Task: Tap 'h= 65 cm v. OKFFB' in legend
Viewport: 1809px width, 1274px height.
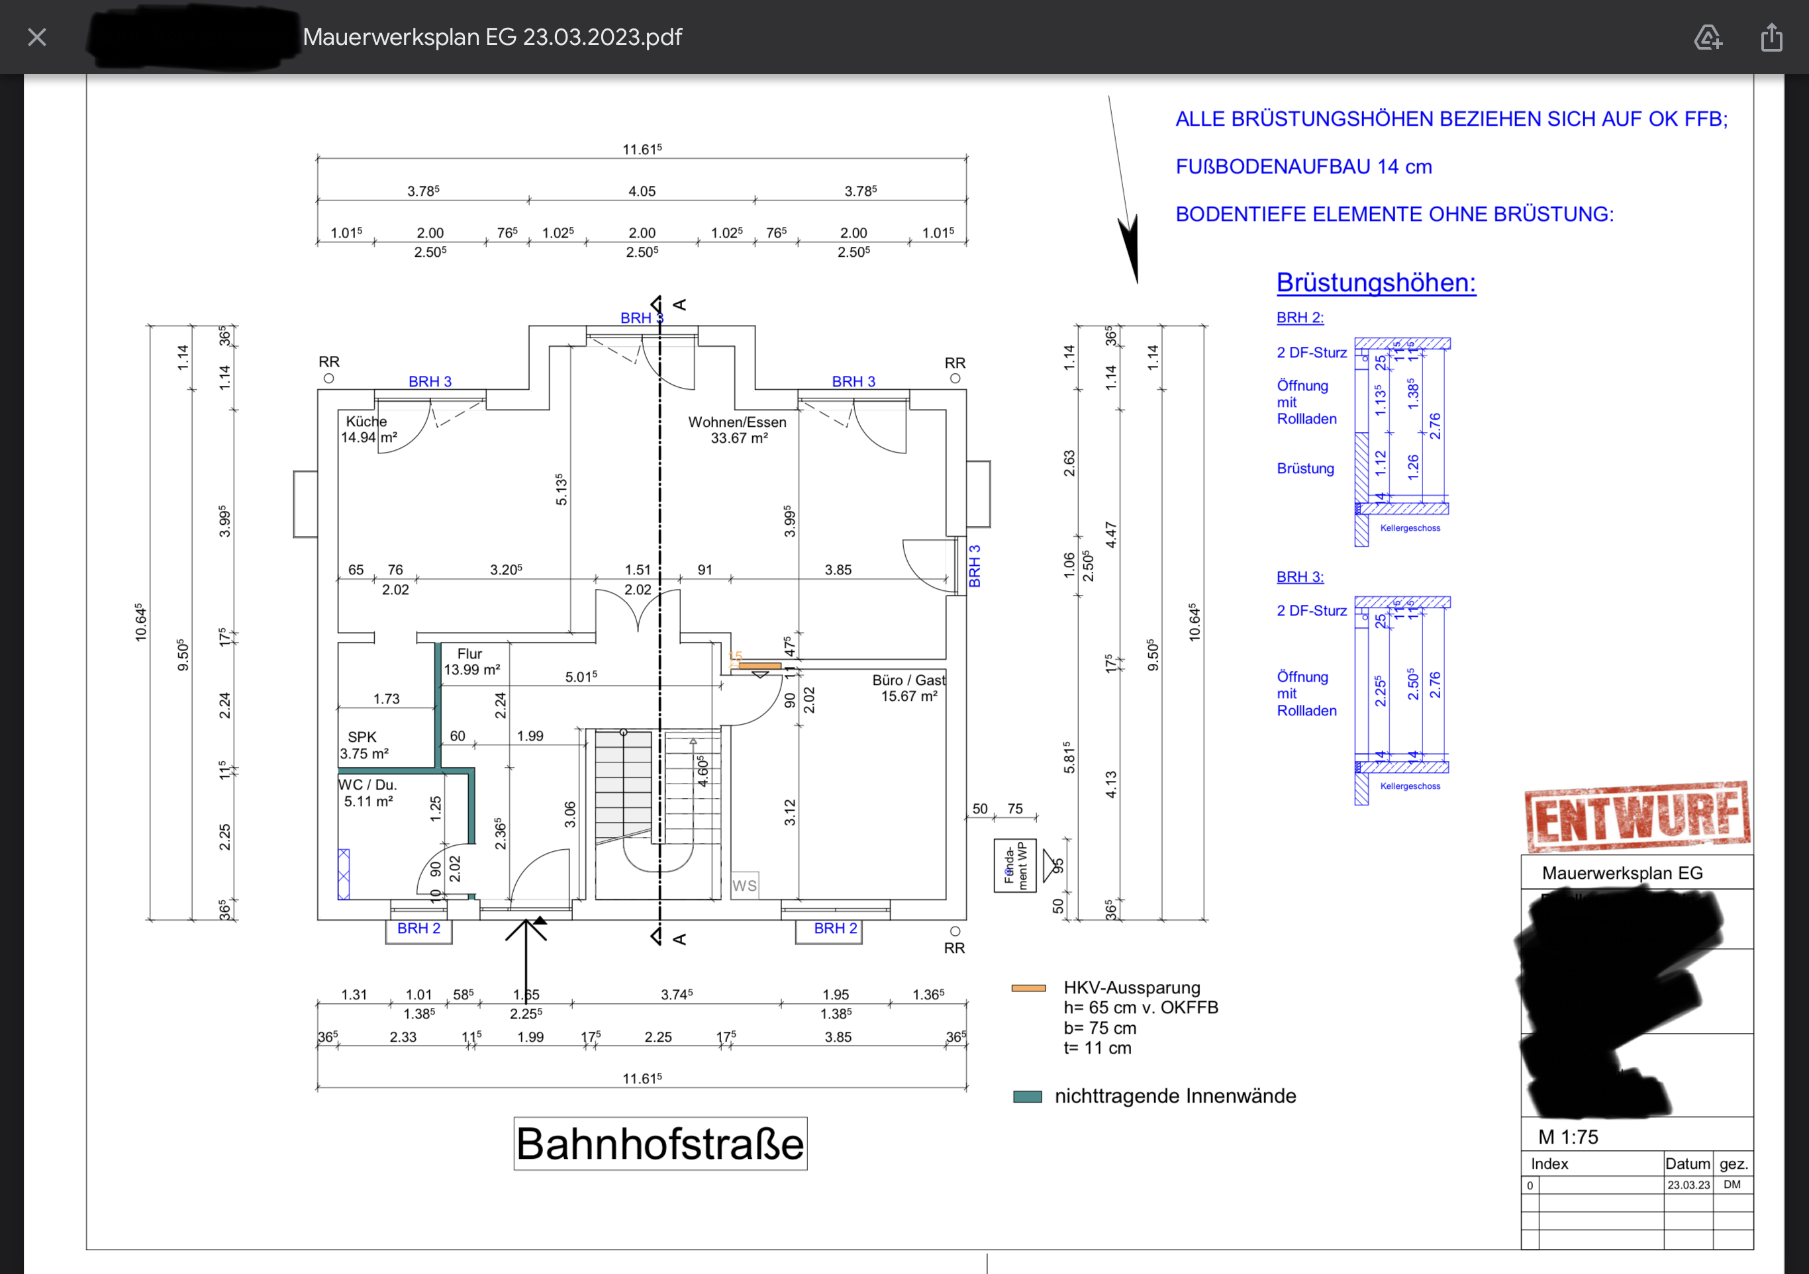Action: tap(1141, 1007)
